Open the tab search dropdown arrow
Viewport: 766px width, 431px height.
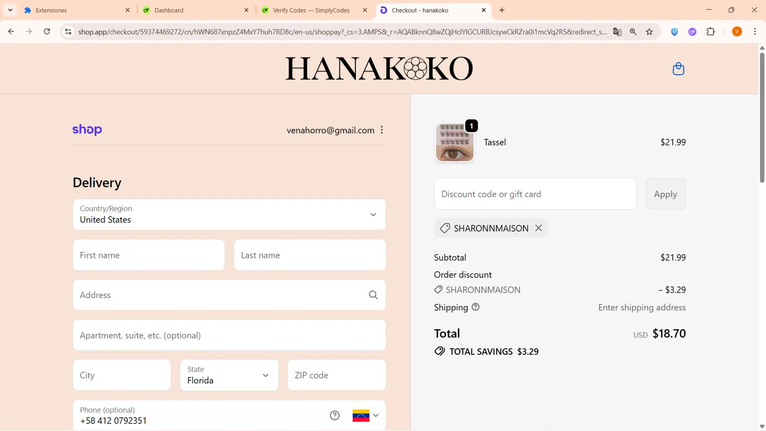tap(10, 10)
